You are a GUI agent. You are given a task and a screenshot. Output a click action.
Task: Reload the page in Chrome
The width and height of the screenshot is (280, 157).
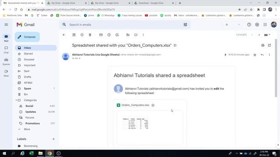click(x=16, y=10)
